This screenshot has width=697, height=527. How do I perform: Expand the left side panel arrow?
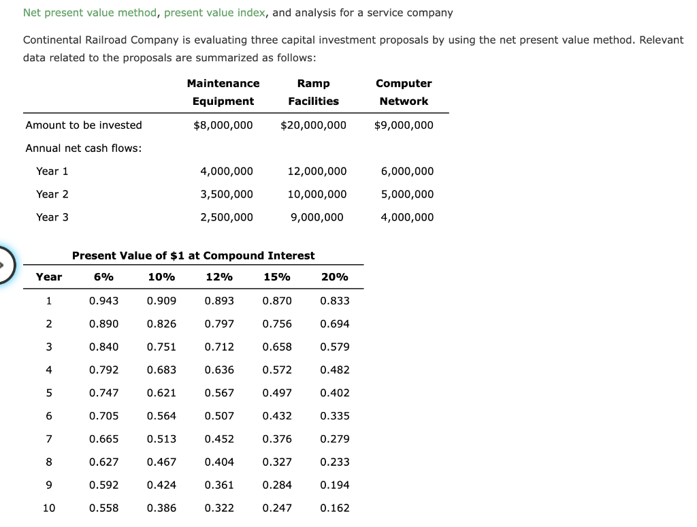point(5,266)
